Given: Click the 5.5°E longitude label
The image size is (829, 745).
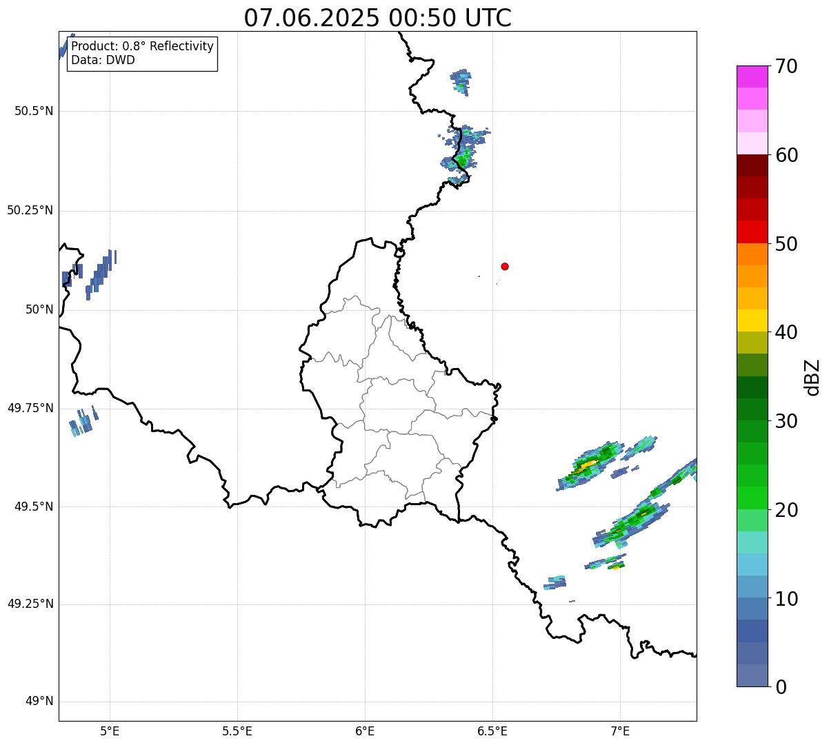Looking at the screenshot, I should (237, 731).
